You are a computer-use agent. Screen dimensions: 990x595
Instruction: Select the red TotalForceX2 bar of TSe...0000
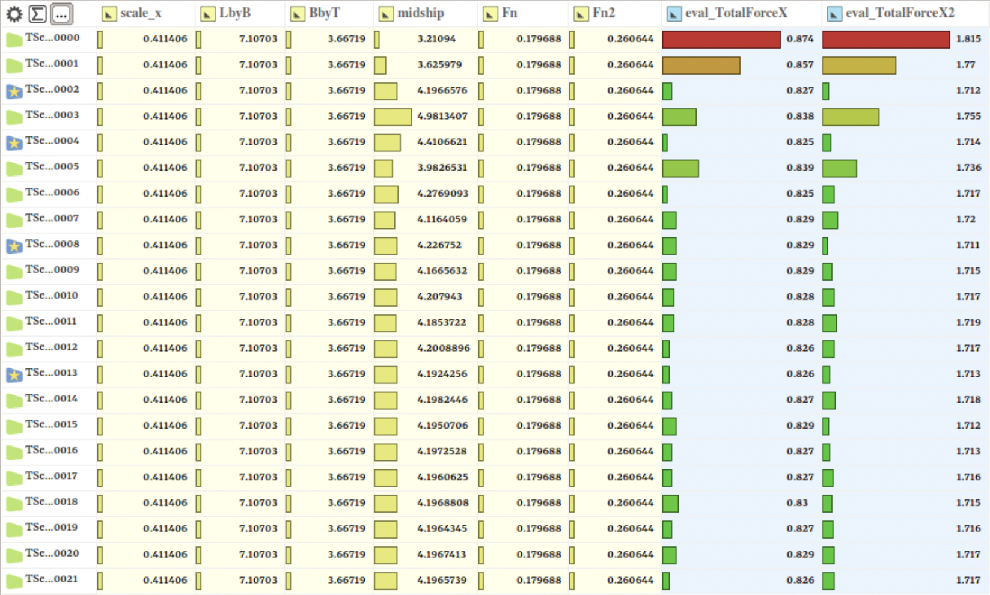[x=886, y=40]
